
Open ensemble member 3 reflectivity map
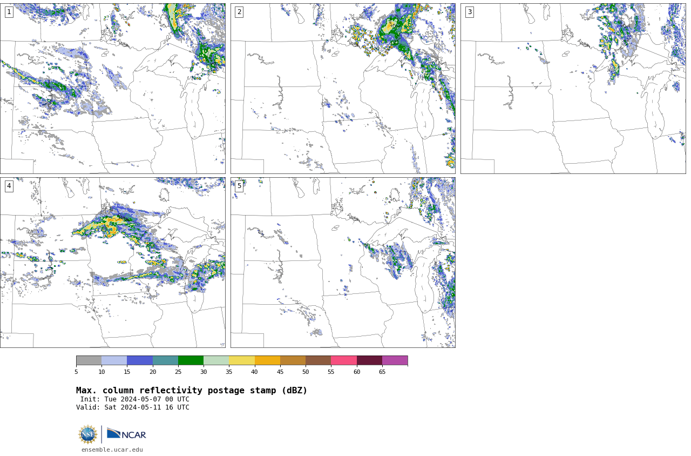tap(573, 89)
